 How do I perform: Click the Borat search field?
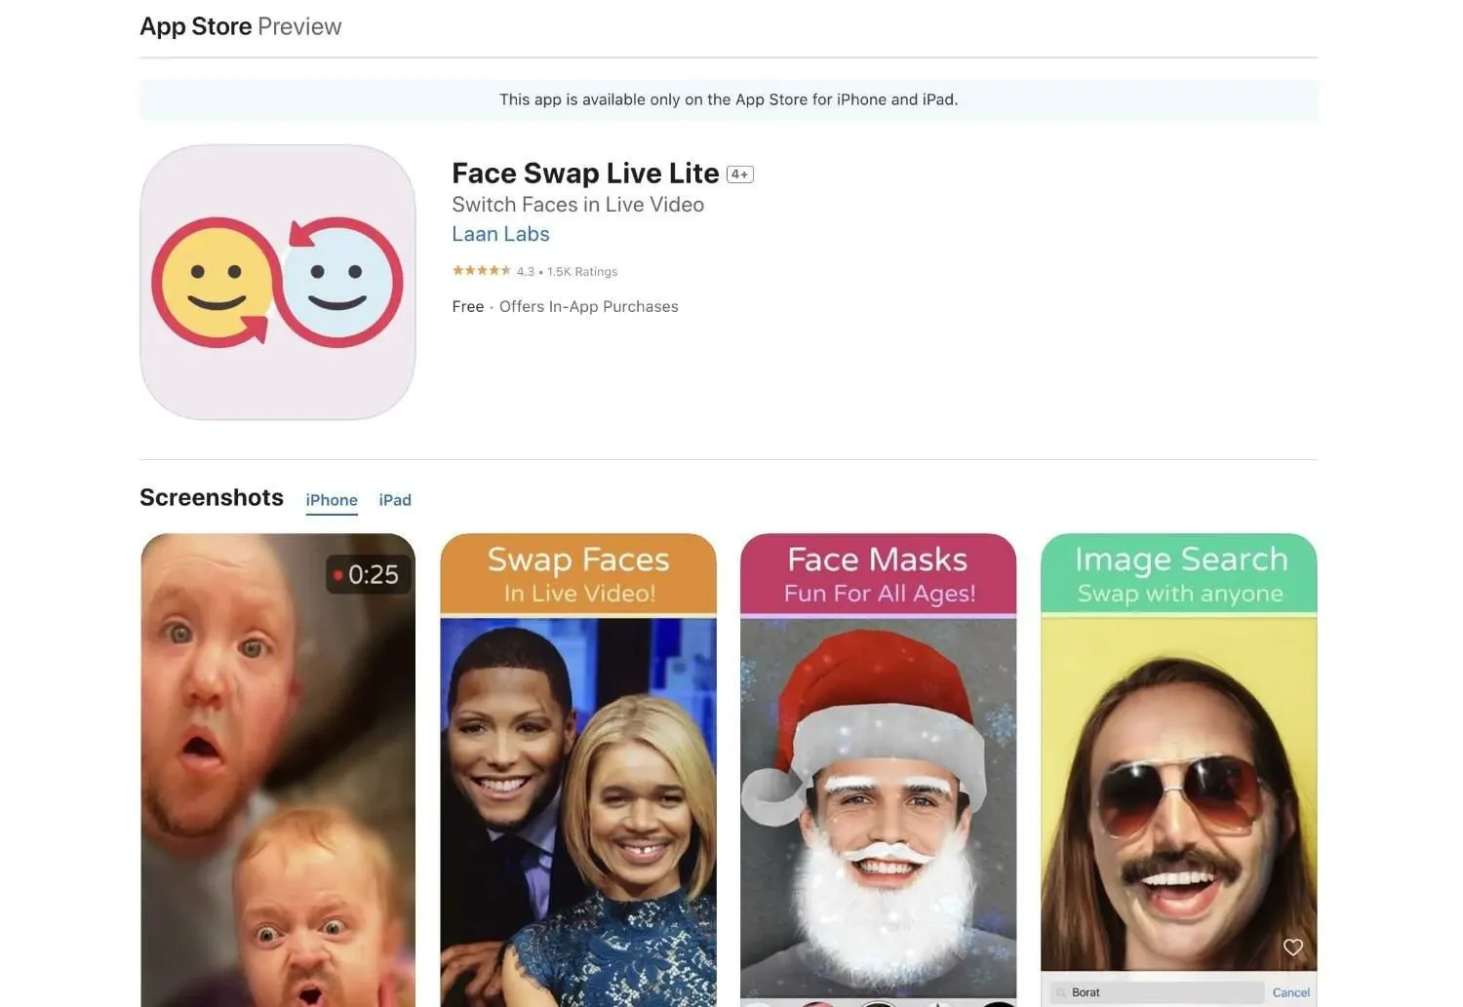click(1158, 992)
